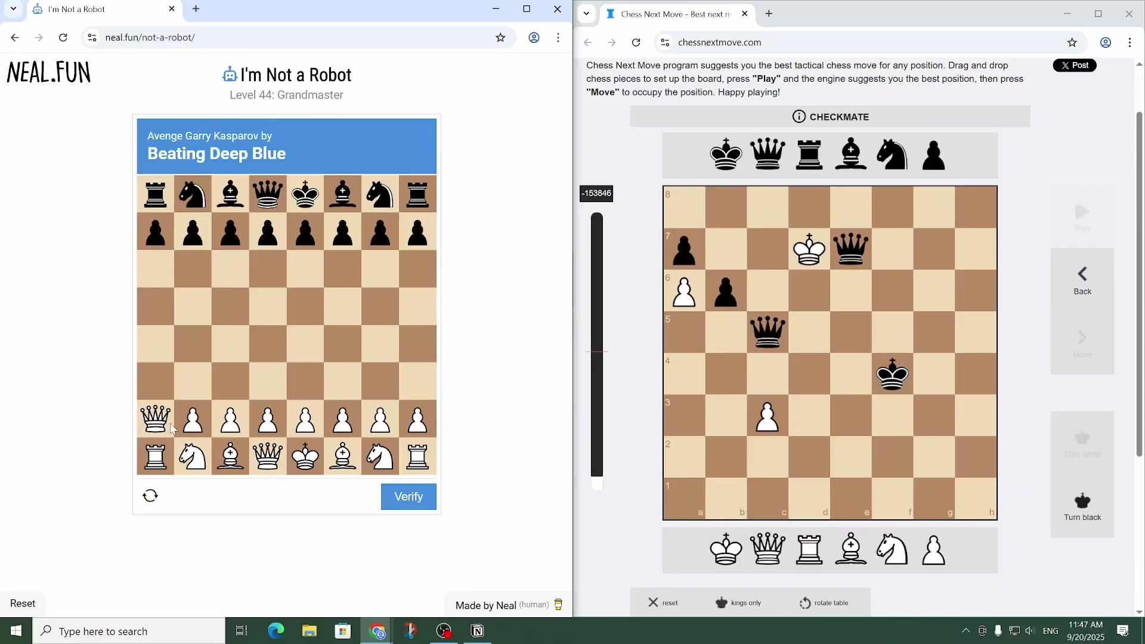
Task: Pick black pawn from top piece palette
Action: point(934,155)
